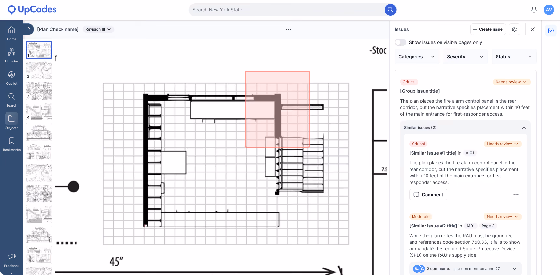Open the AV user avatar menu
The height and width of the screenshot is (275, 560).
tap(549, 10)
